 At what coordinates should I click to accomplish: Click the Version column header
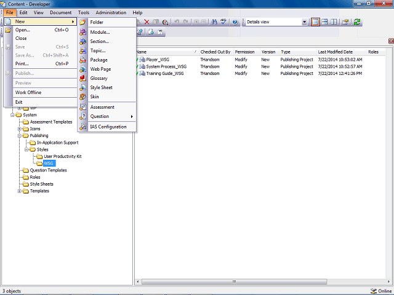(270, 52)
